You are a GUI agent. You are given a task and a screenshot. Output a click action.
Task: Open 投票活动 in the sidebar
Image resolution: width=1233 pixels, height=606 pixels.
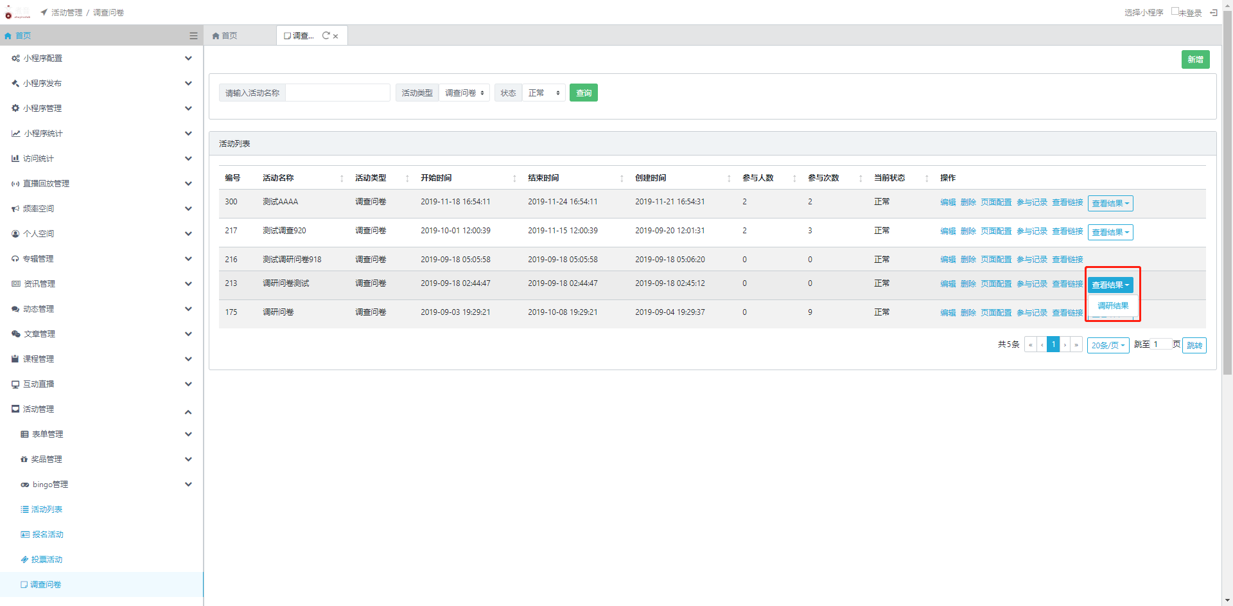point(47,560)
